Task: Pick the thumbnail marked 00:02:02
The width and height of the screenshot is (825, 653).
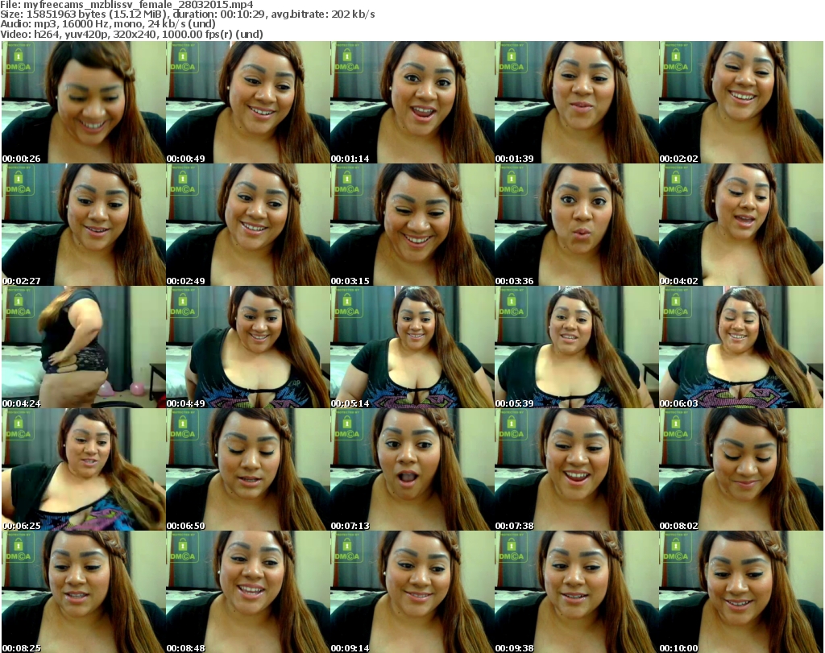Action: coord(741,102)
